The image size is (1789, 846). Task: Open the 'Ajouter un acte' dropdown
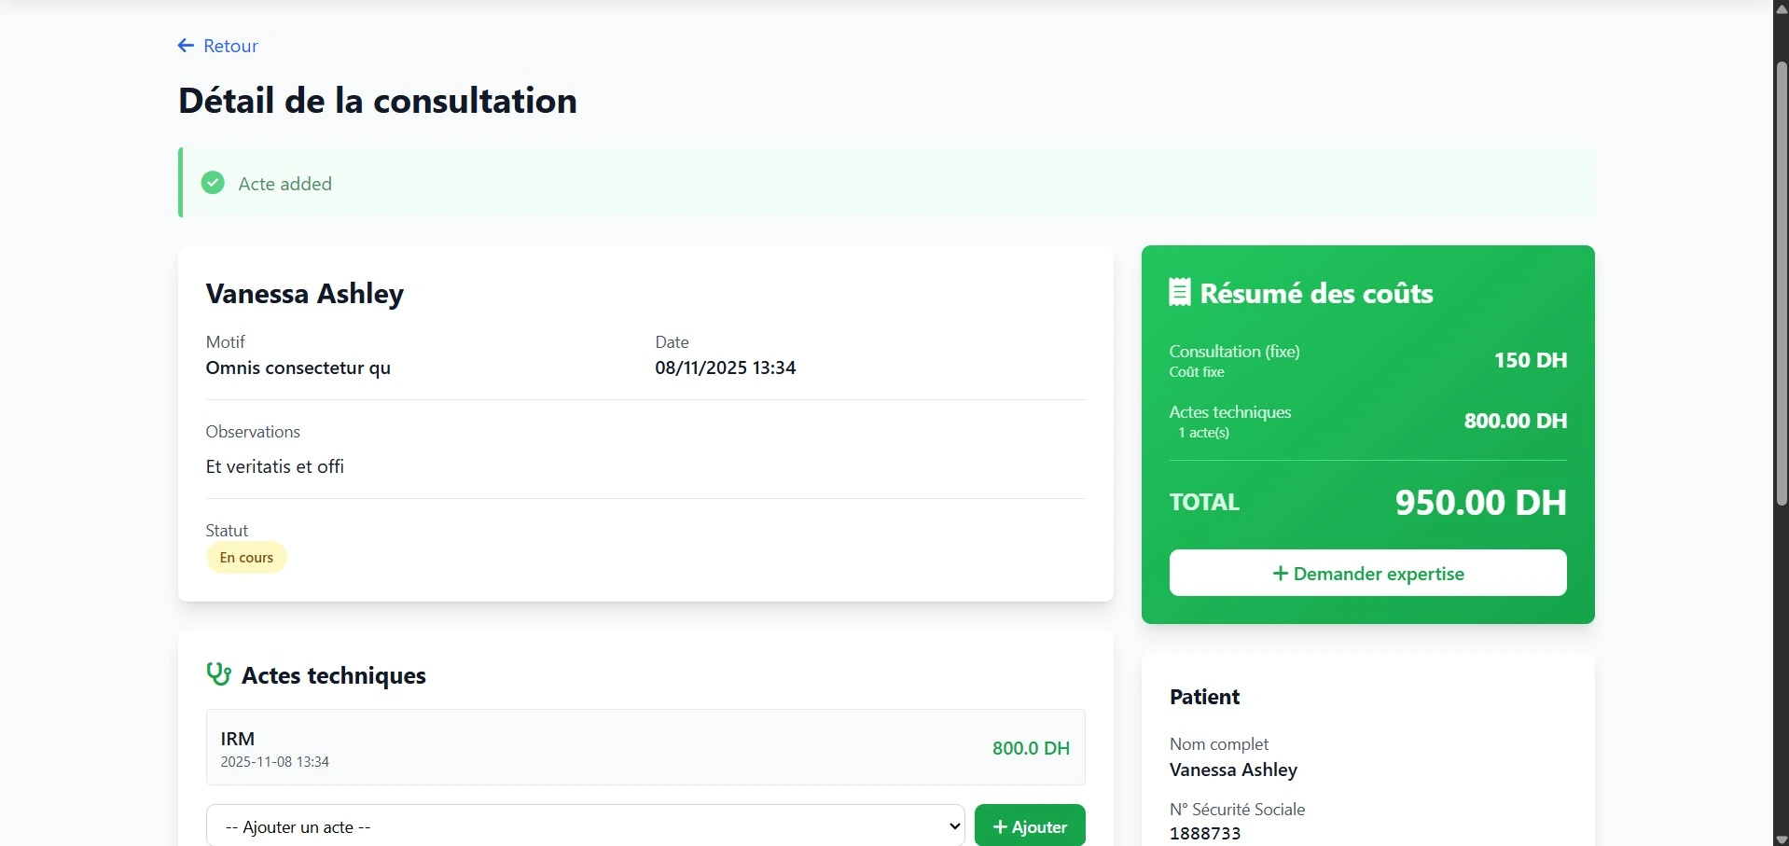coord(586,826)
